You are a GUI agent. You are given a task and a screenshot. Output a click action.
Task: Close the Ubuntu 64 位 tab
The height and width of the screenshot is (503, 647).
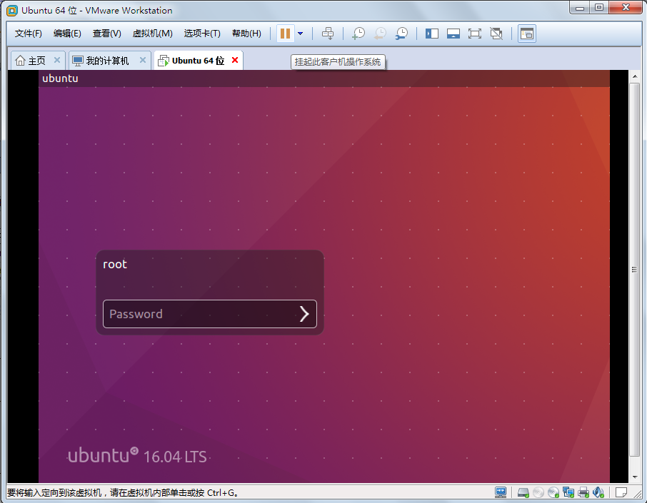(235, 60)
